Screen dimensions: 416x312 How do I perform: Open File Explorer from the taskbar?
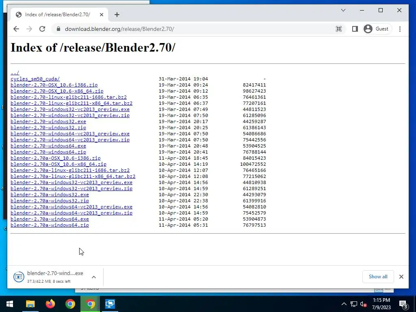click(30, 304)
